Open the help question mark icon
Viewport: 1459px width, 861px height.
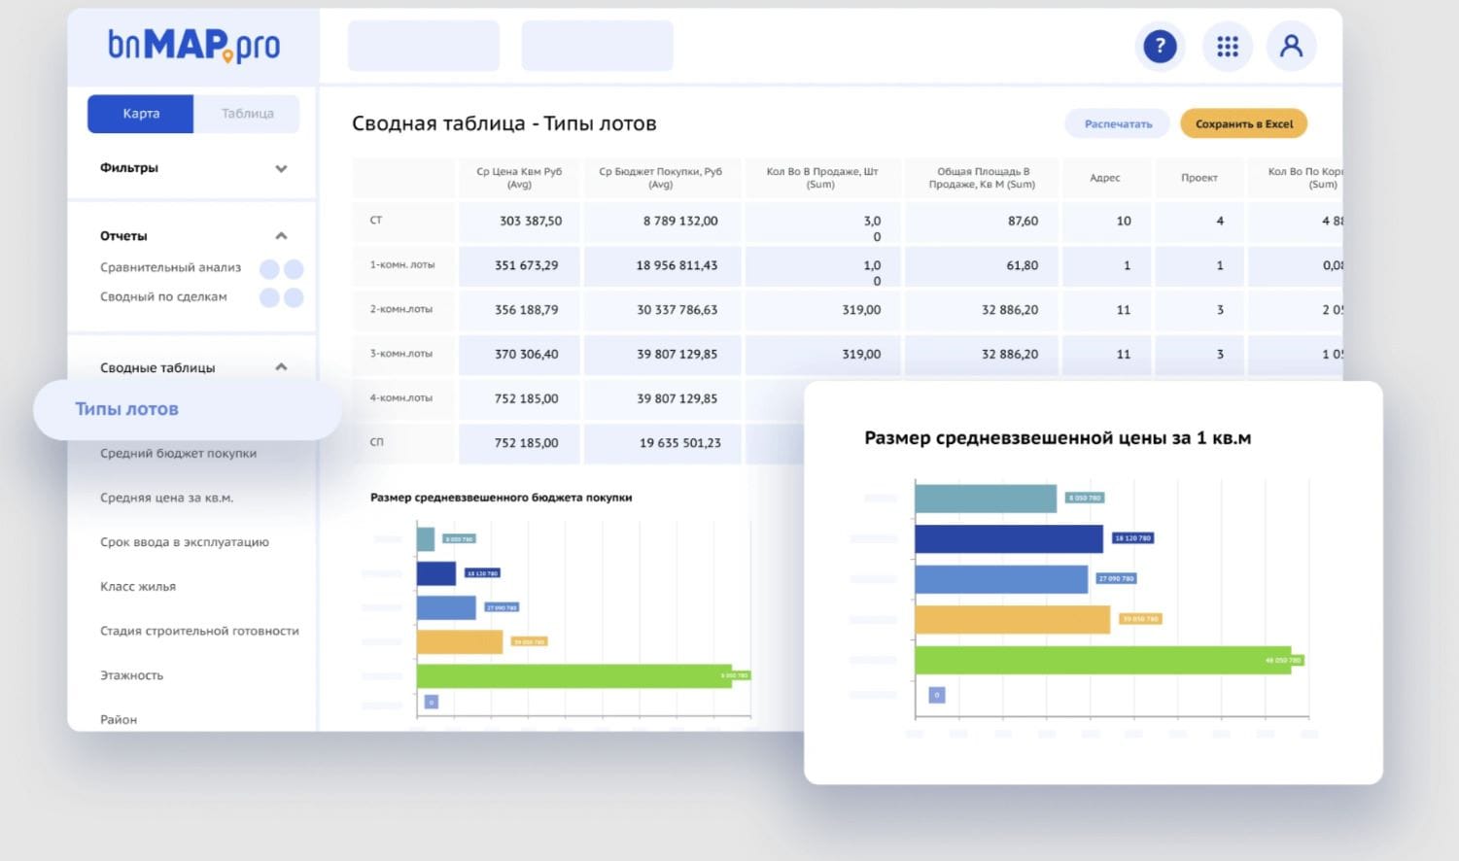pos(1159,46)
